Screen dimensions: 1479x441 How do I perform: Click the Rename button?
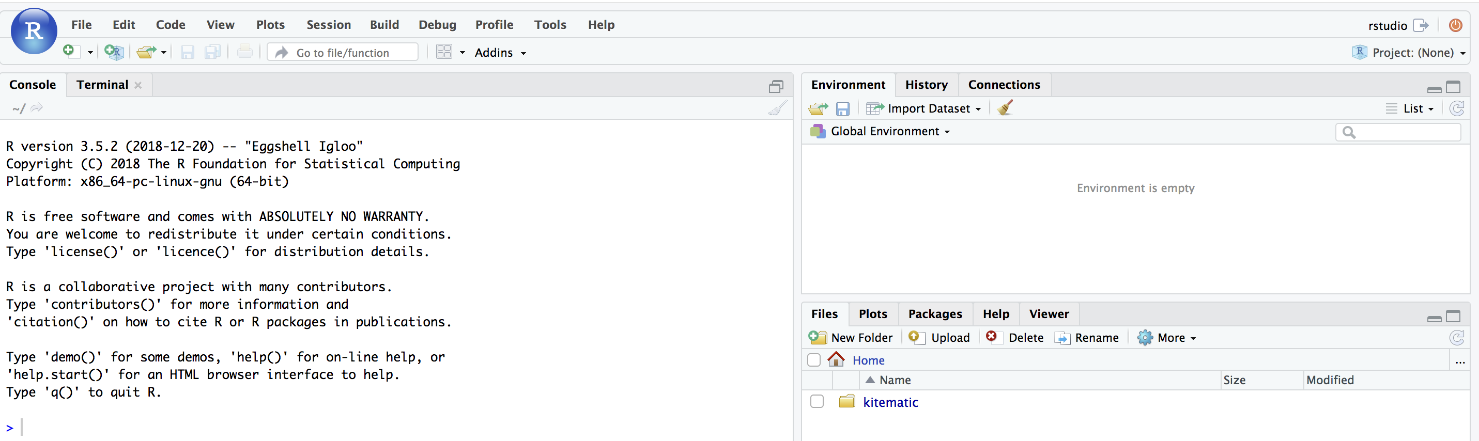[1087, 338]
